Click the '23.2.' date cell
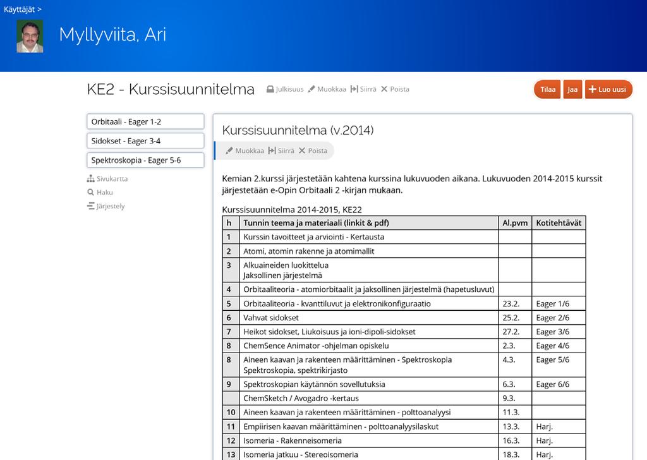This screenshot has height=460, width=647. pyautogui.click(x=515, y=304)
